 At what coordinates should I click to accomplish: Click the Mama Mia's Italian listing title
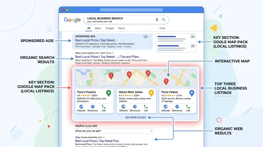coord(131,92)
